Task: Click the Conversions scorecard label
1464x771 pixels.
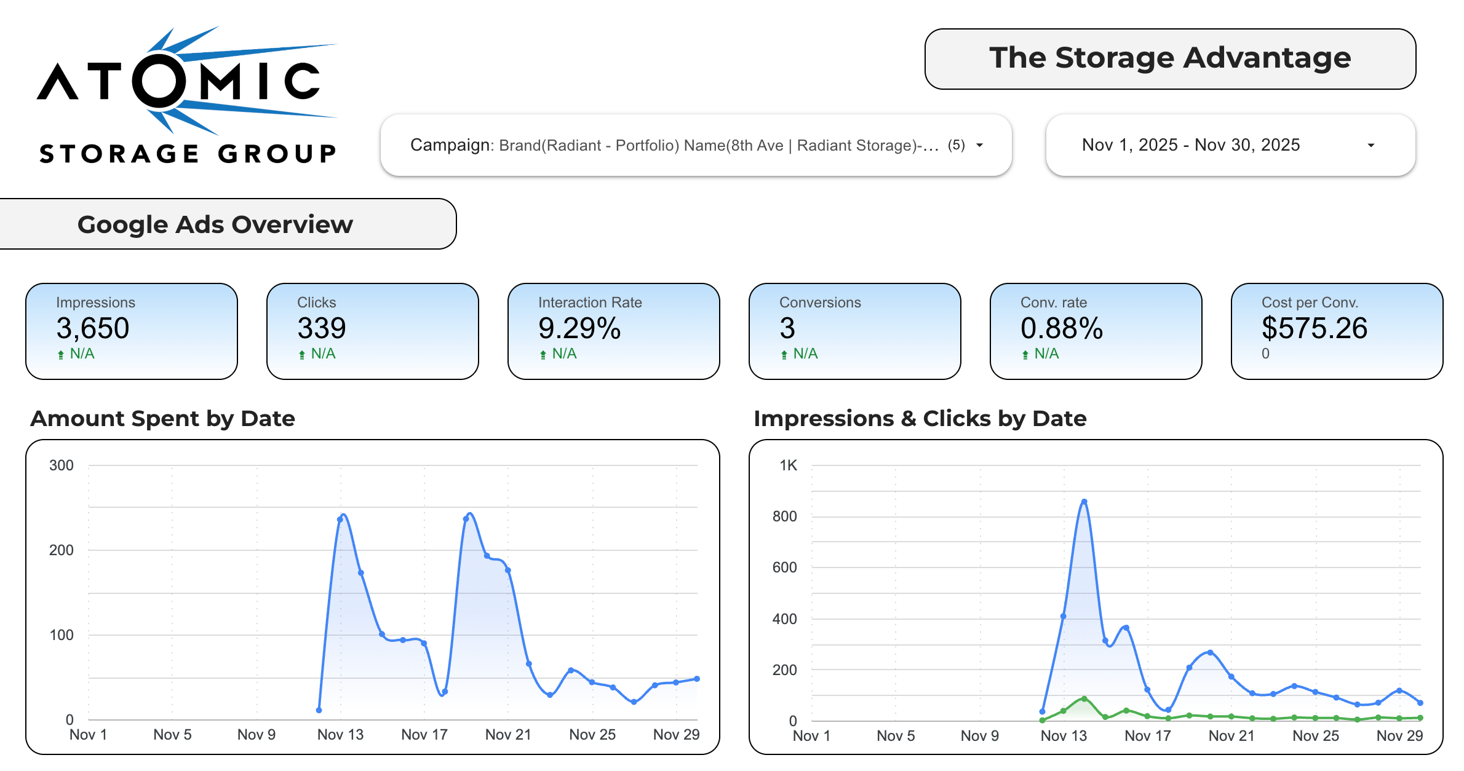Action: [820, 302]
